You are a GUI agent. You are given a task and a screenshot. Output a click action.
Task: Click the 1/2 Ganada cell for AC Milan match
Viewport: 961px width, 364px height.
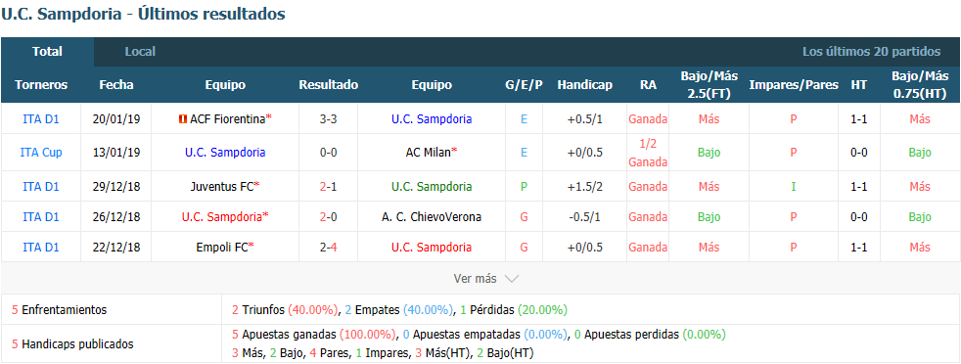tap(648, 153)
